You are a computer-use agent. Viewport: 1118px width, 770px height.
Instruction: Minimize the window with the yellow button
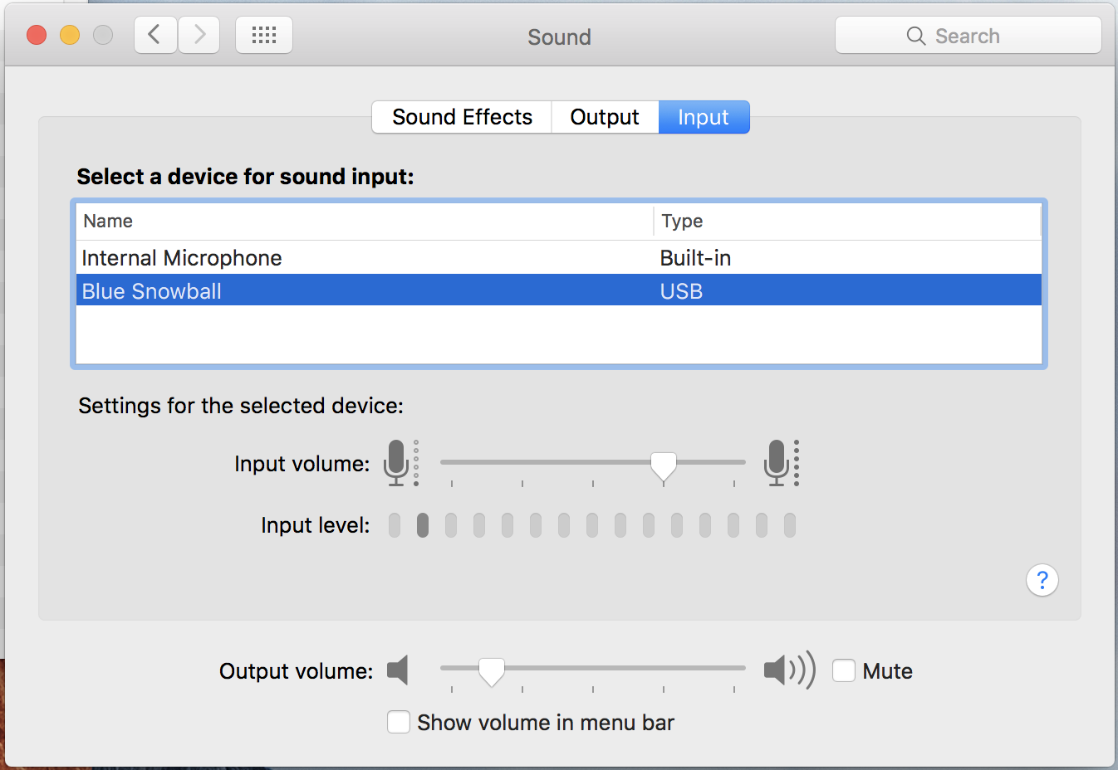[x=70, y=35]
